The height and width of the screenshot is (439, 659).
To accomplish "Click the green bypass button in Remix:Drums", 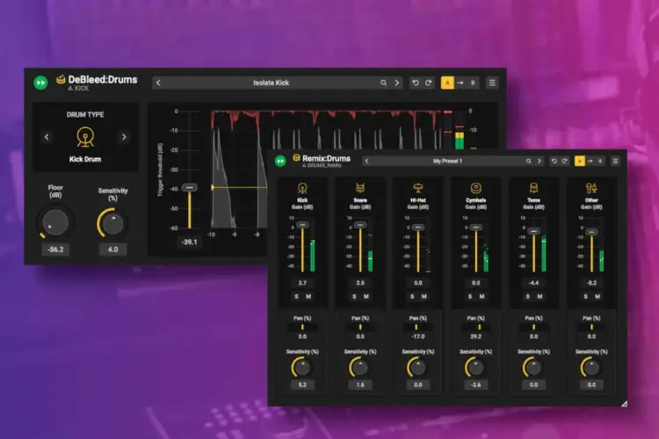I will coord(280,161).
